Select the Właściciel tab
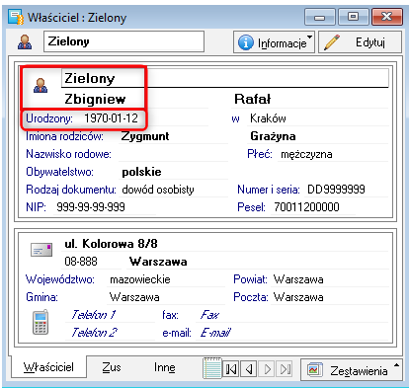 coord(48,367)
